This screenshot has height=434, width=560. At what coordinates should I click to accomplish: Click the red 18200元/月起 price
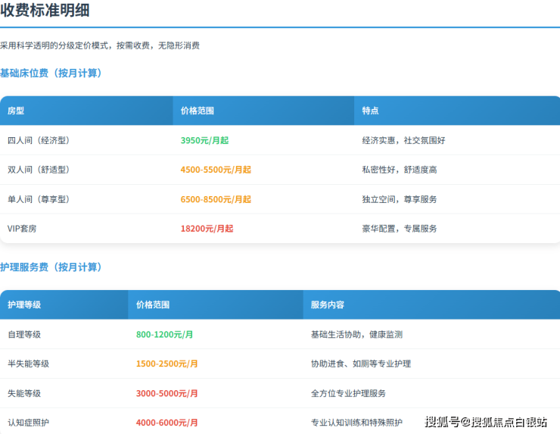[x=207, y=228]
